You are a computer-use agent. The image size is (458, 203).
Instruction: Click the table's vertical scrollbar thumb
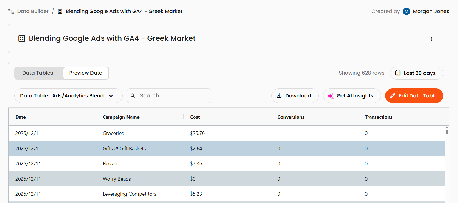(447, 132)
